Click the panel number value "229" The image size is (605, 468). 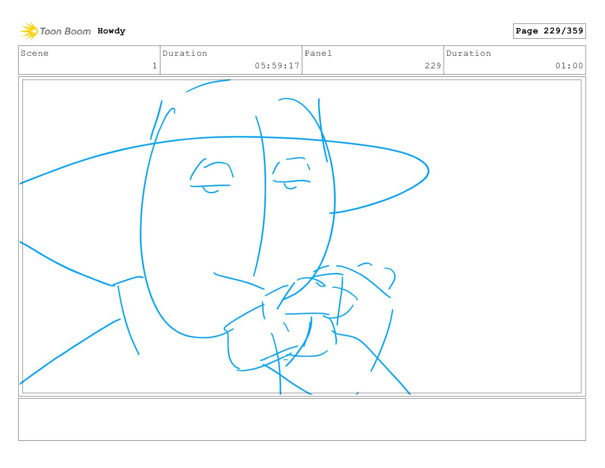[x=433, y=66]
